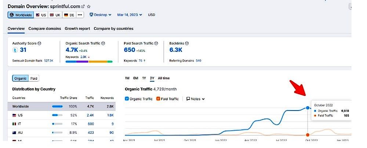Open Referring Domains 540 link

pos(199,61)
